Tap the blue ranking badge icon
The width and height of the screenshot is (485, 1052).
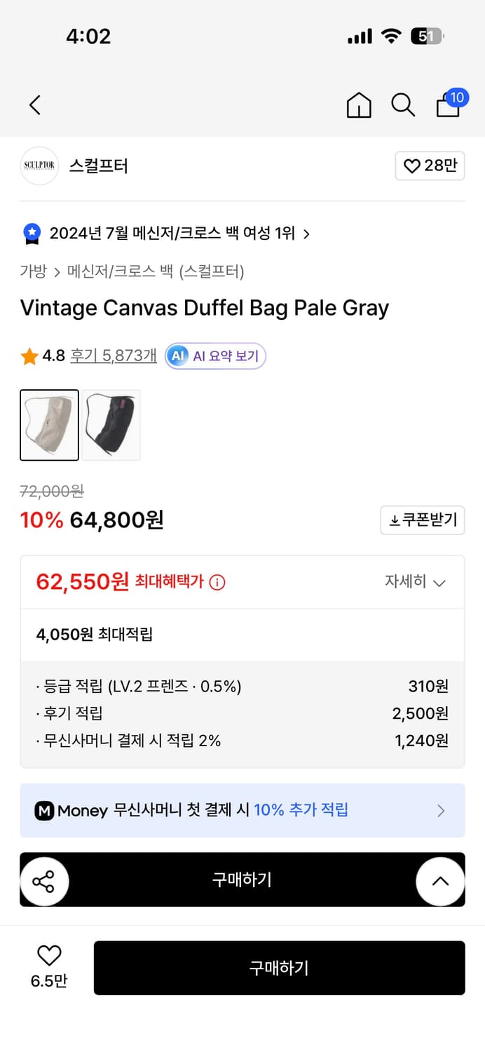click(30, 233)
